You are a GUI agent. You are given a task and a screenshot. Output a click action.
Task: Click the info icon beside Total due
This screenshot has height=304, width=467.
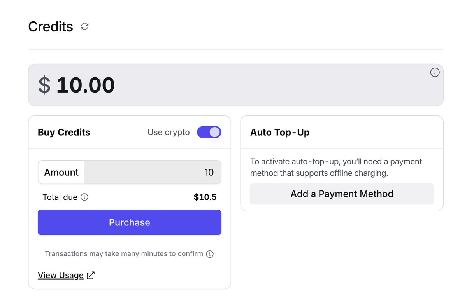(84, 197)
